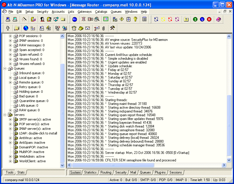The height and width of the screenshot is (184, 234).
Task: Select the LDAP double-click to install item
Action: 38,133
